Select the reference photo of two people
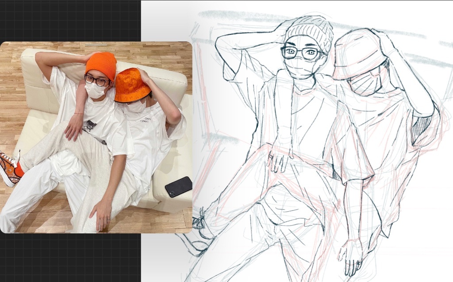 96,137
